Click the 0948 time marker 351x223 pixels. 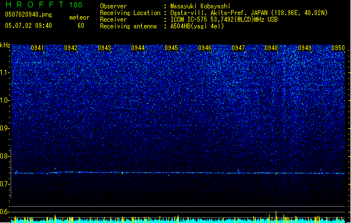pyautogui.click(x=271, y=48)
